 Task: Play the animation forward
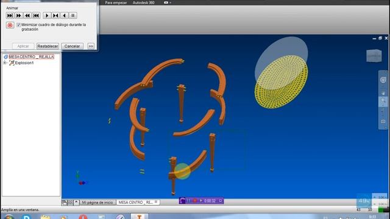(x=47, y=15)
